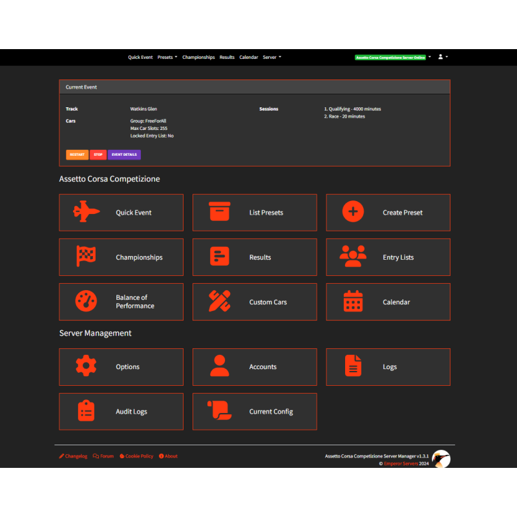Screen dimensions: 517x517
Task: Expand the Presets dropdown in navbar
Action: (167, 57)
